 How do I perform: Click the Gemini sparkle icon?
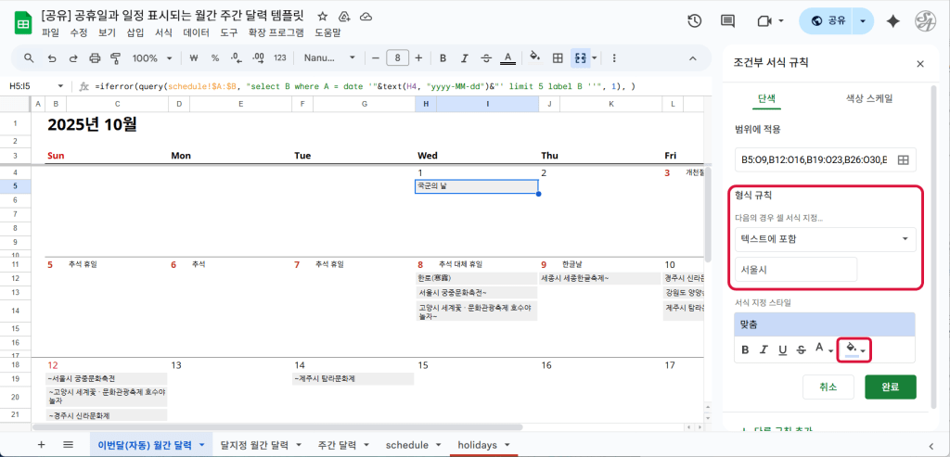pos(893,21)
